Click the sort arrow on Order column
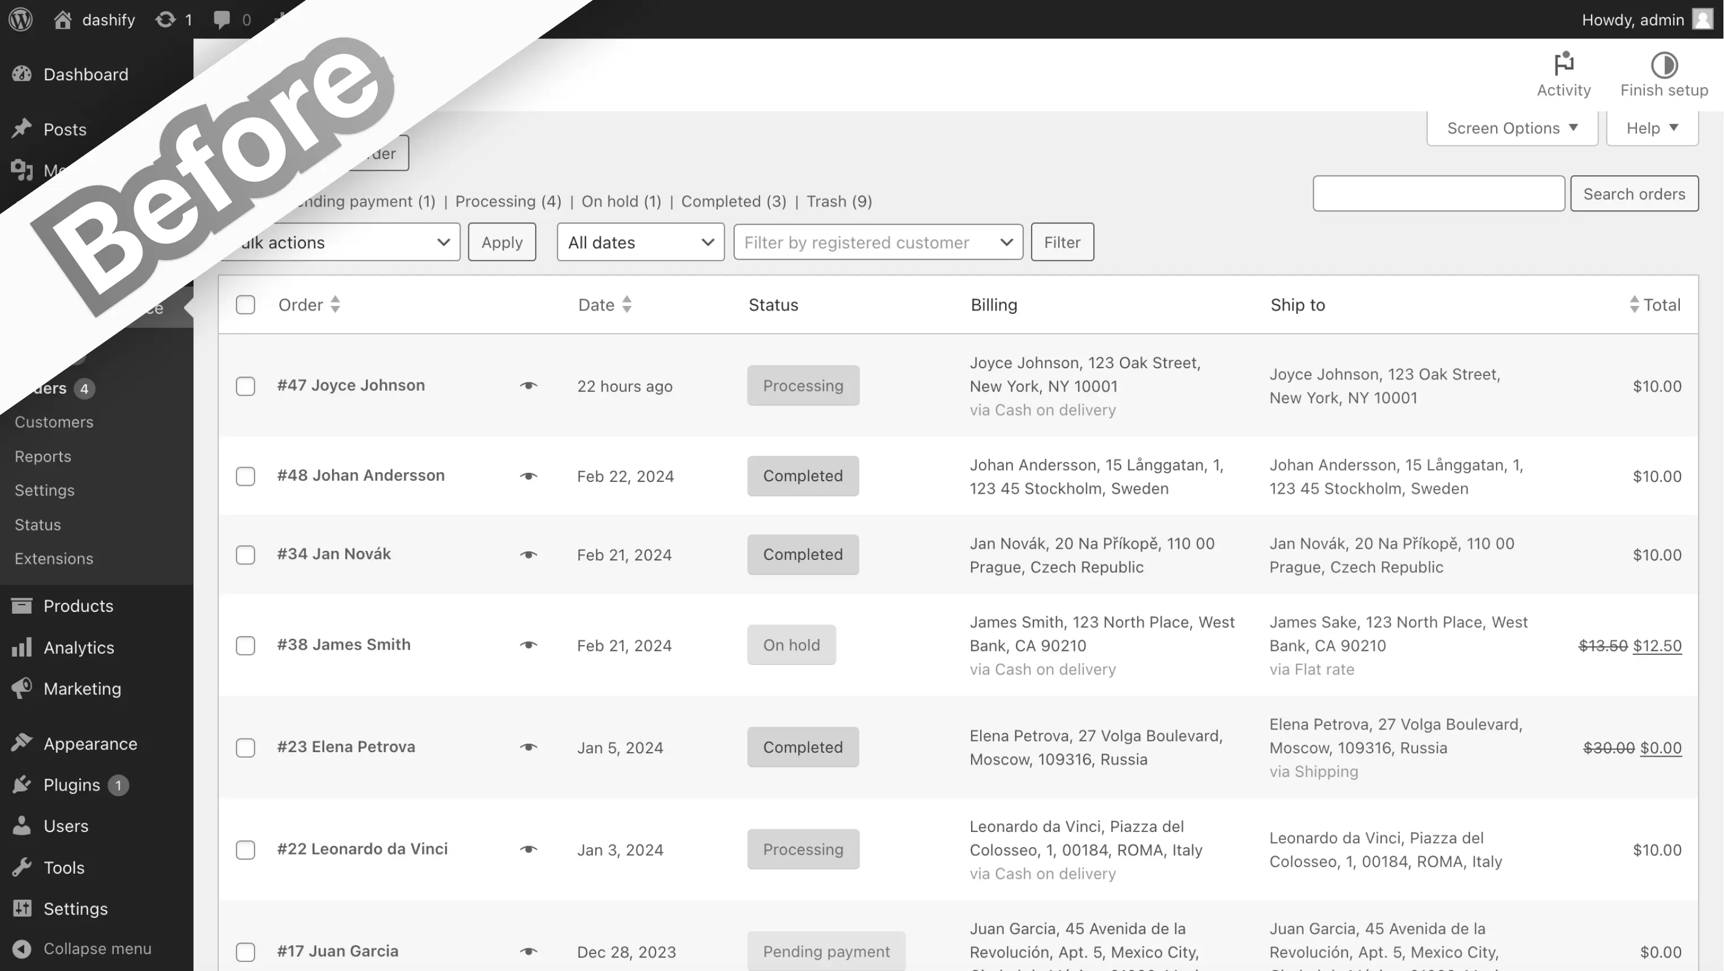Image resolution: width=1724 pixels, height=971 pixels. (x=337, y=304)
